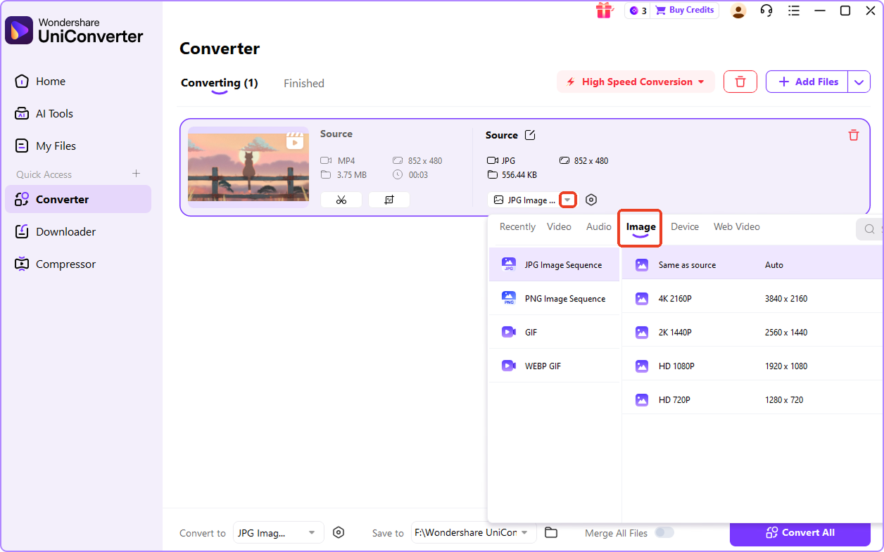Click the Buy Credits button
The height and width of the screenshot is (552, 884).
tap(684, 10)
